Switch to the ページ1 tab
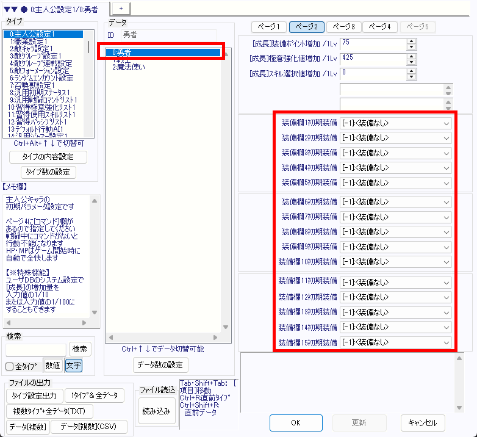The height and width of the screenshot is (437, 477). tap(268, 27)
